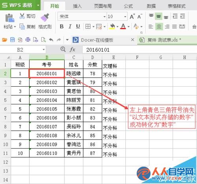197x184 pixels.
Task: Open the Paste options dropdown arrow
Action: click(15, 27)
